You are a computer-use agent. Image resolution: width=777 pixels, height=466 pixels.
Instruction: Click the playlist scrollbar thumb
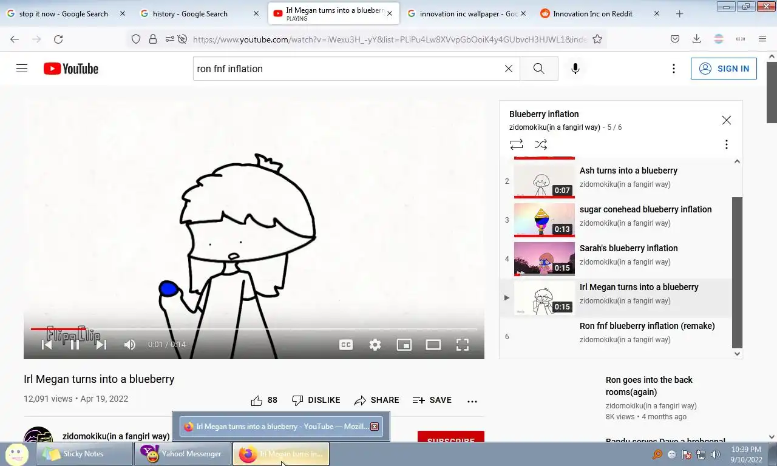pos(738,272)
